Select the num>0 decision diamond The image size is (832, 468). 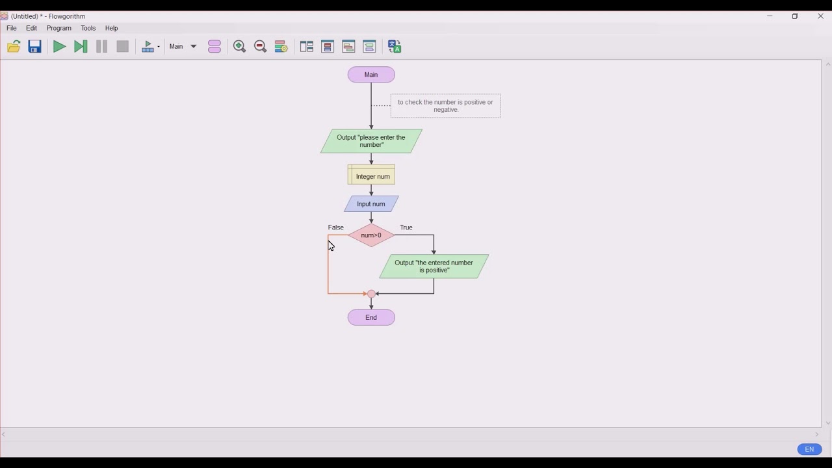pos(371,235)
